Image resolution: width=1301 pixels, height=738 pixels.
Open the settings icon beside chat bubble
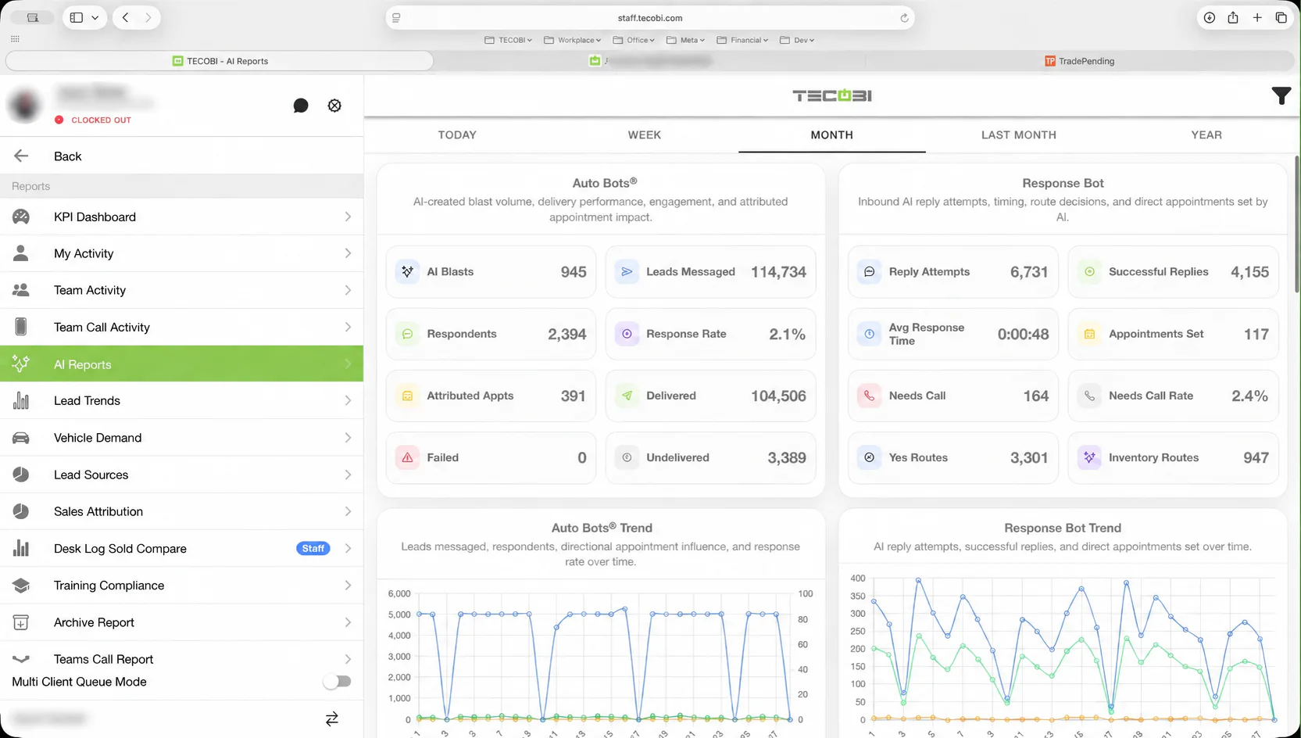(334, 106)
